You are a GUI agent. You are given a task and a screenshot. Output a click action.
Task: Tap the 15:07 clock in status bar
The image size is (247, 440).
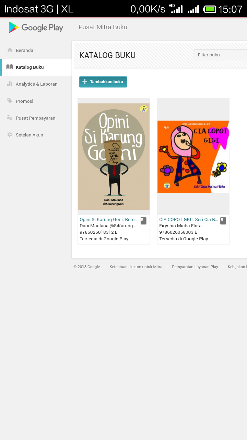(x=230, y=9)
